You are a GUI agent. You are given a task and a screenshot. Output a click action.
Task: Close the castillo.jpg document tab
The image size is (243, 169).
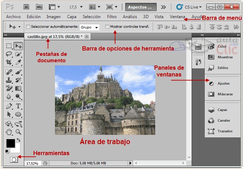click(x=87, y=37)
